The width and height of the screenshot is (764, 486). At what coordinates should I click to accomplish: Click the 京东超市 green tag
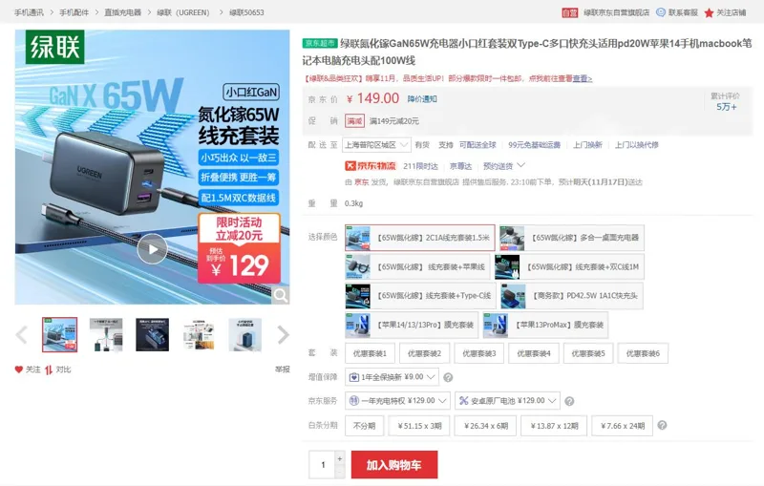[320, 43]
